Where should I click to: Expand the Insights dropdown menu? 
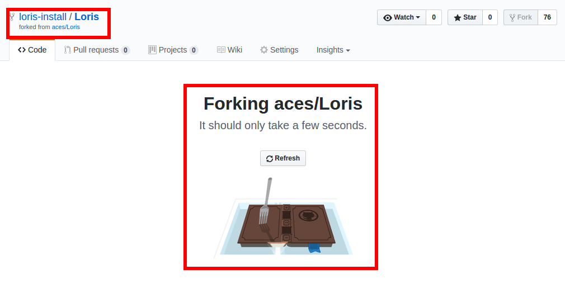click(x=333, y=50)
